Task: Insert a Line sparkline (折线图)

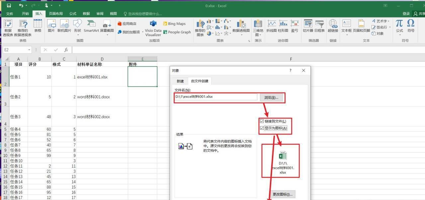Action: 272,26
